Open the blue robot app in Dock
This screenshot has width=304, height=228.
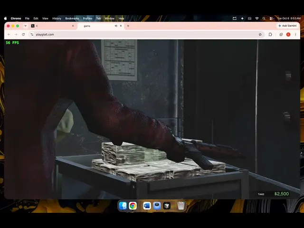[157, 206]
